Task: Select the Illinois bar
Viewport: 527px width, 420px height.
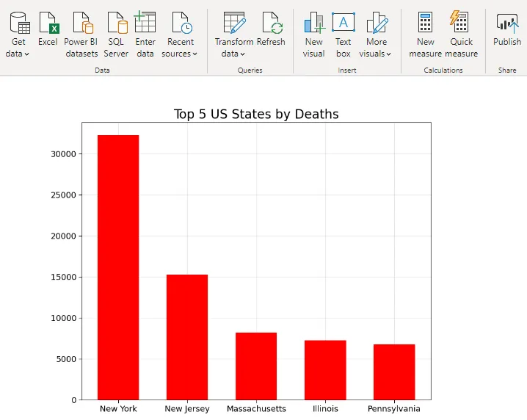Action: tap(325, 370)
